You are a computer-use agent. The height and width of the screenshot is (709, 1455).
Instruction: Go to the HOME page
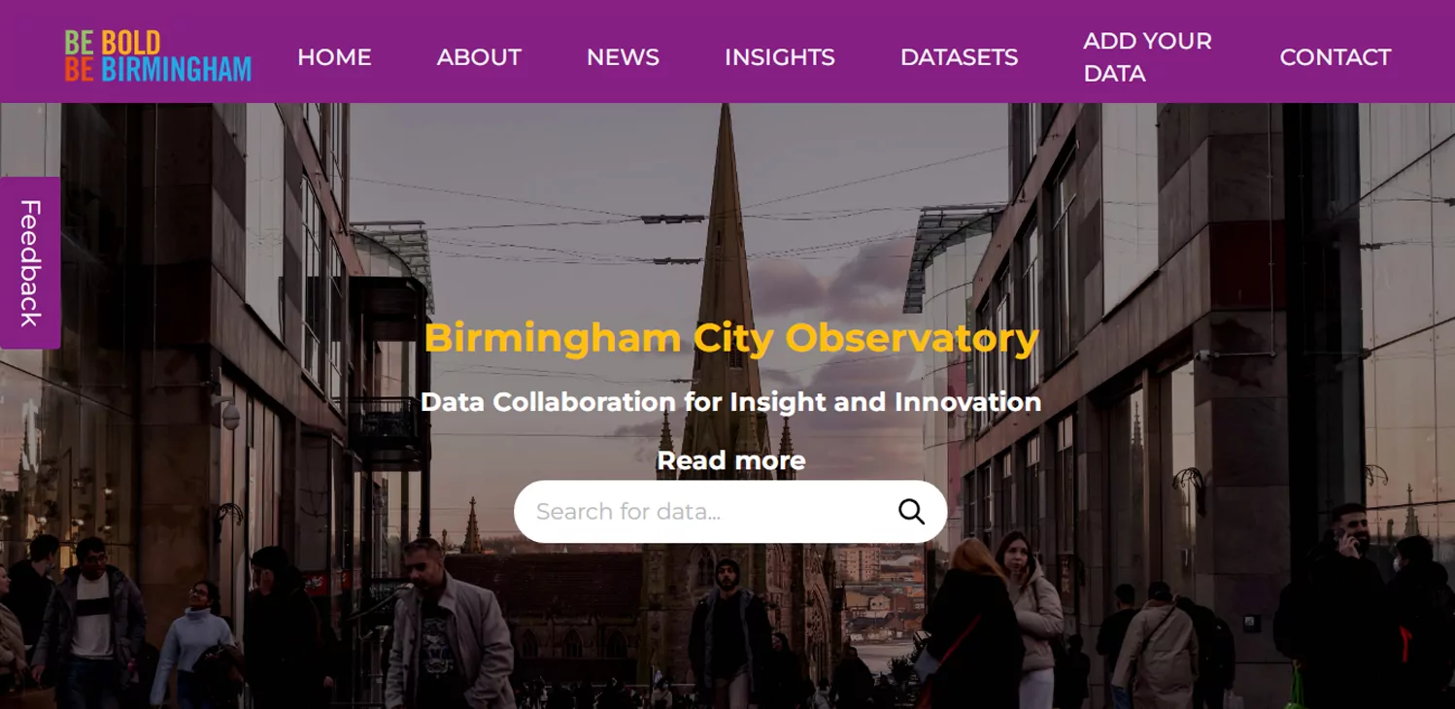334,57
